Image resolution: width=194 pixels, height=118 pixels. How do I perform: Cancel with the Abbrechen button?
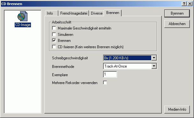[177, 24]
